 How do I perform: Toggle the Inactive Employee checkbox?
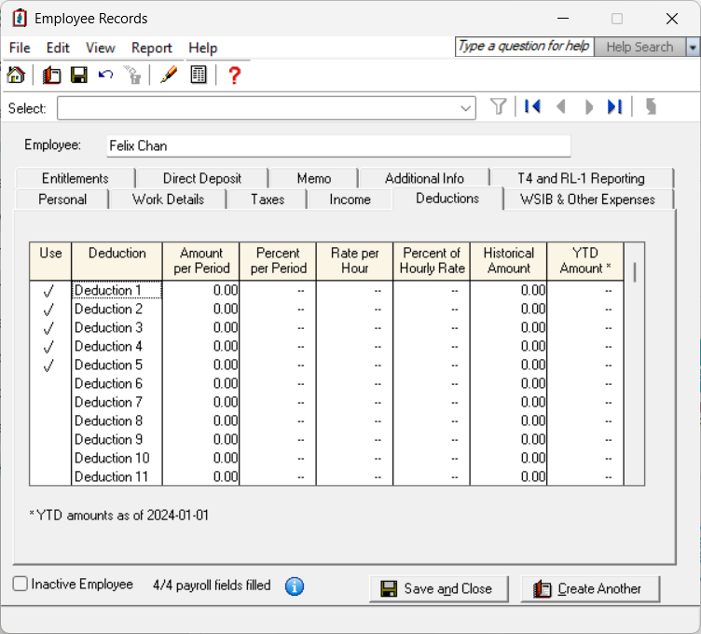click(21, 584)
